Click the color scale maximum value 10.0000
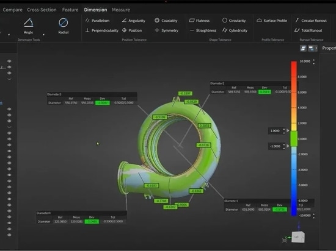 pyautogui.click(x=305, y=62)
